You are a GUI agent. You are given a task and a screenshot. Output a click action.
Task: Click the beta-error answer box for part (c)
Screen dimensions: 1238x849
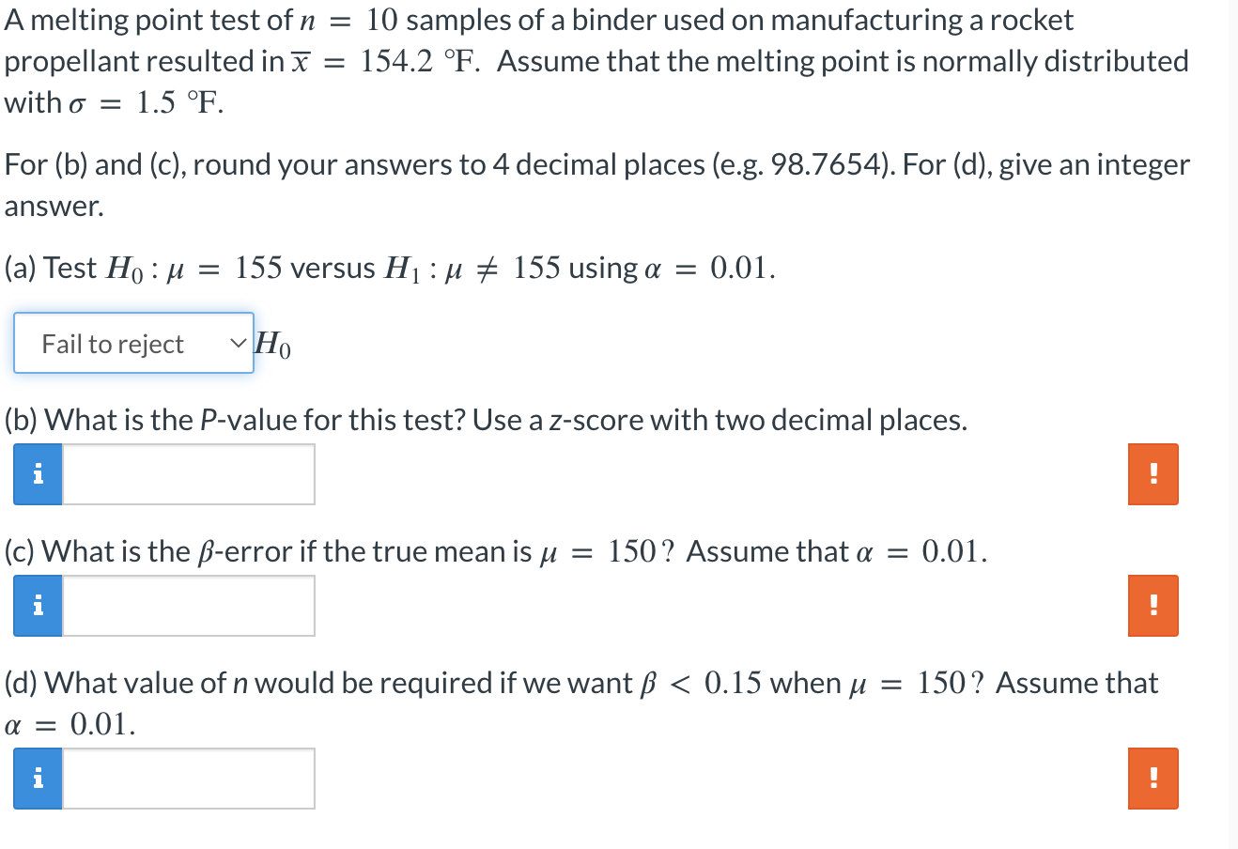(x=188, y=606)
